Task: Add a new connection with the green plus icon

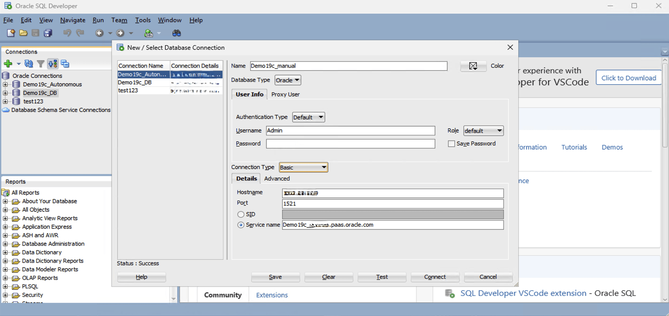Action: coord(8,64)
